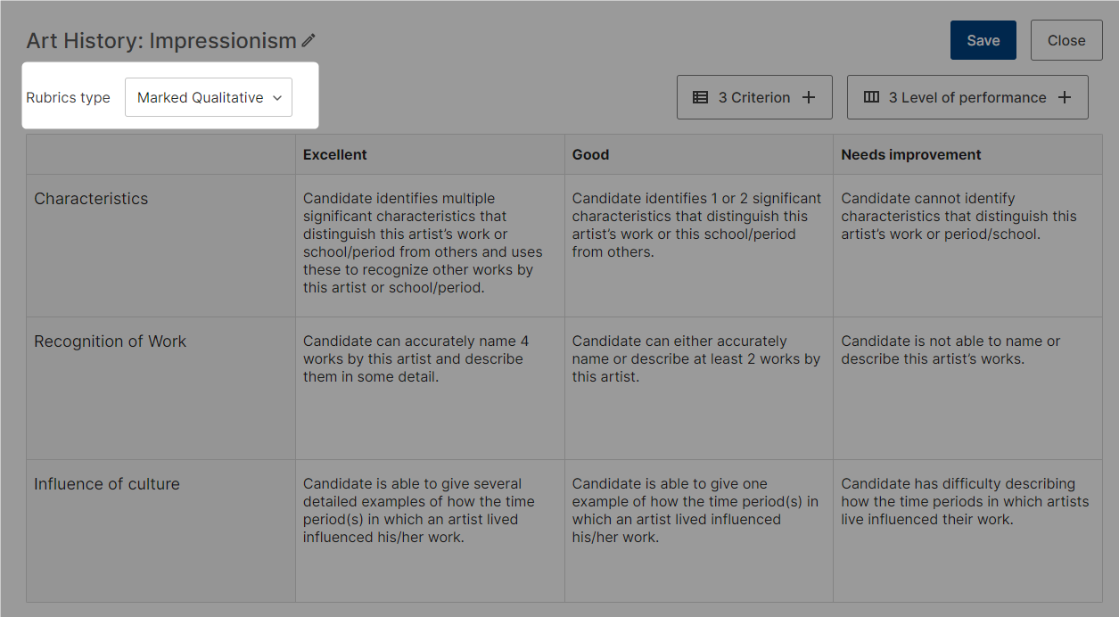1119x617 pixels.
Task: Open the Rubrics type dropdown
Action: point(209,97)
